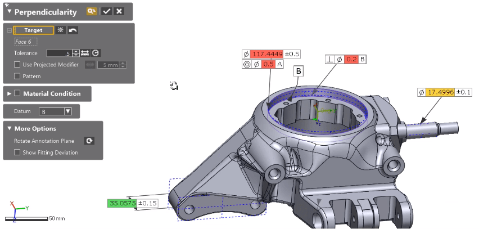Click the view rotation cursor icon

tap(174, 86)
